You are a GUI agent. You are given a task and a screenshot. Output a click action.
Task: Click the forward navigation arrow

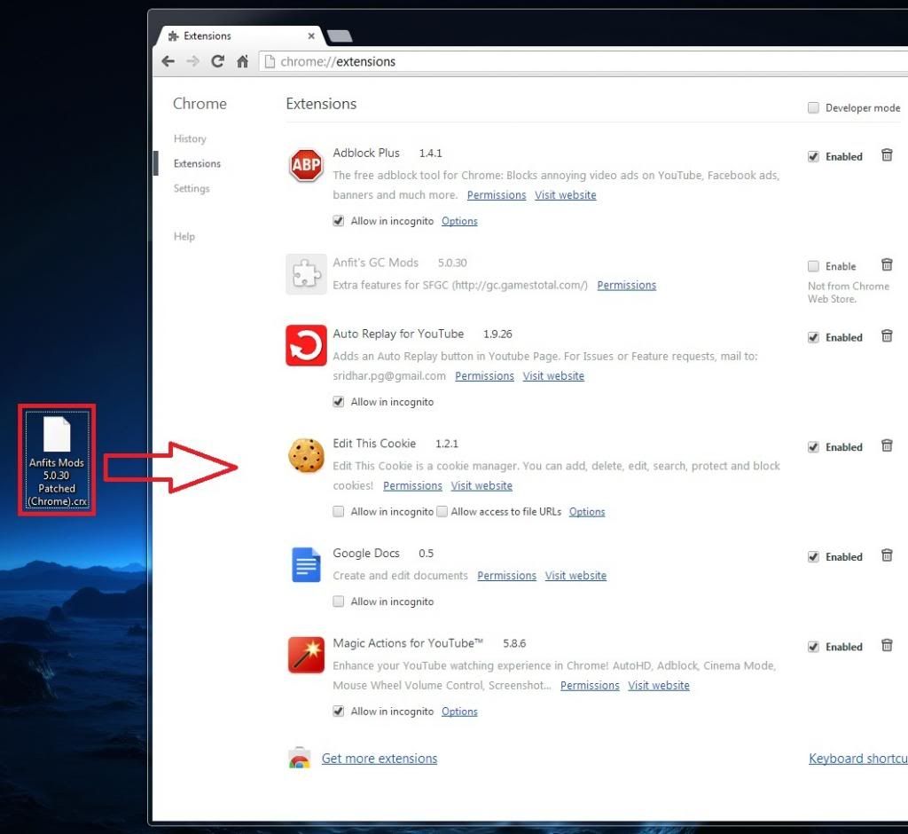192,61
